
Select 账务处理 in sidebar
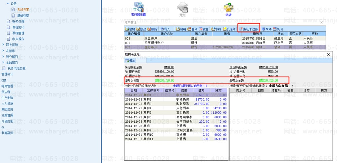point(18,21)
